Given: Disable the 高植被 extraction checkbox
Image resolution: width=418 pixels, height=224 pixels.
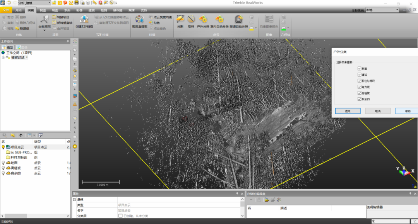Looking at the screenshot, I should (x=360, y=92).
